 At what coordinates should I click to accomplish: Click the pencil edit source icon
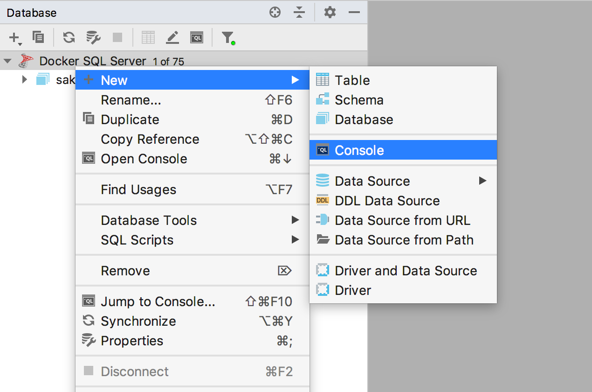[x=172, y=37]
